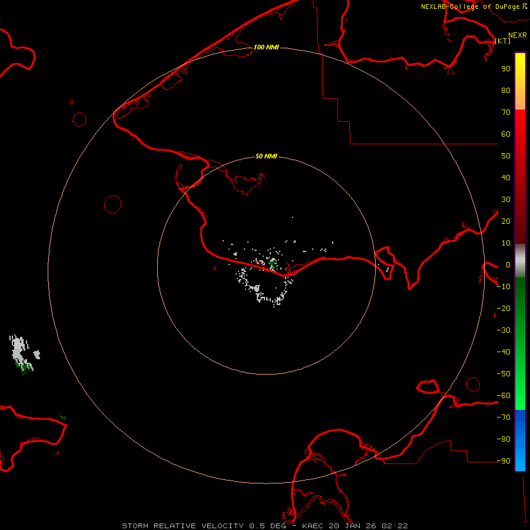This screenshot has width=530, height=530.
Task: Click the -40 value on velocity scale
Action: click(503, 352)
